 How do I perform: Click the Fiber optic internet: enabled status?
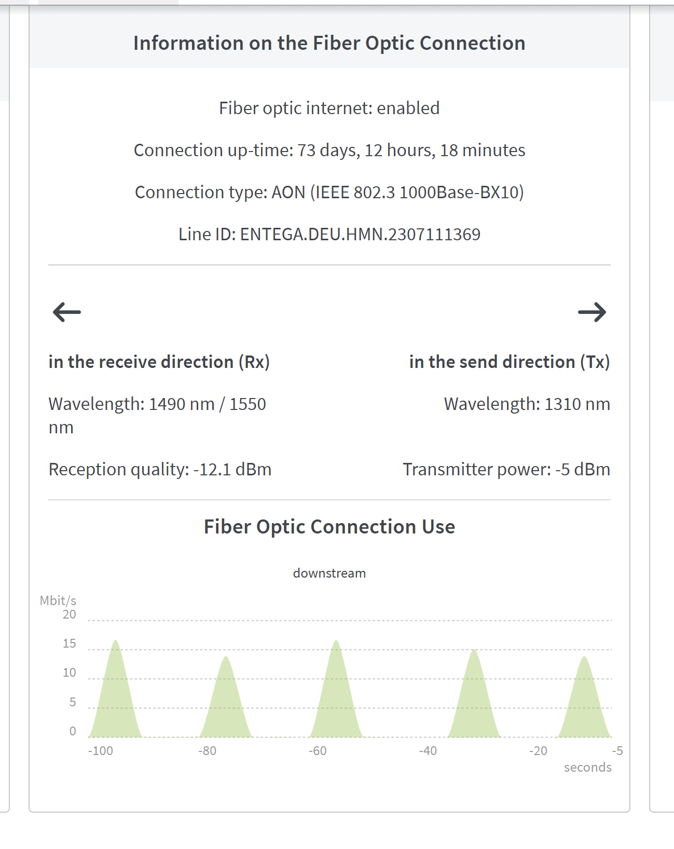(x=329, y=108)
